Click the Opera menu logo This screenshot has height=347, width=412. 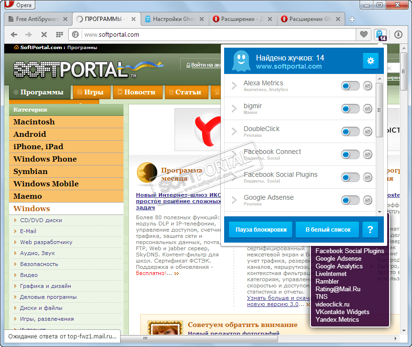[20, 4]
